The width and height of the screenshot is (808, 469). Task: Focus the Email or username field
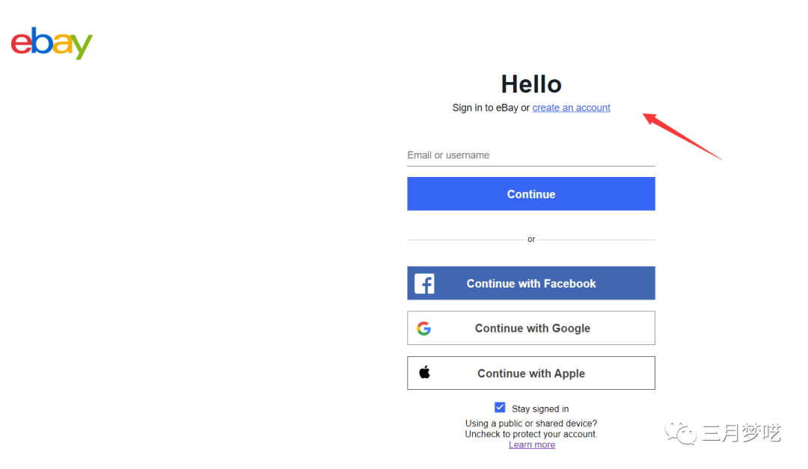(x=530, y=155)
